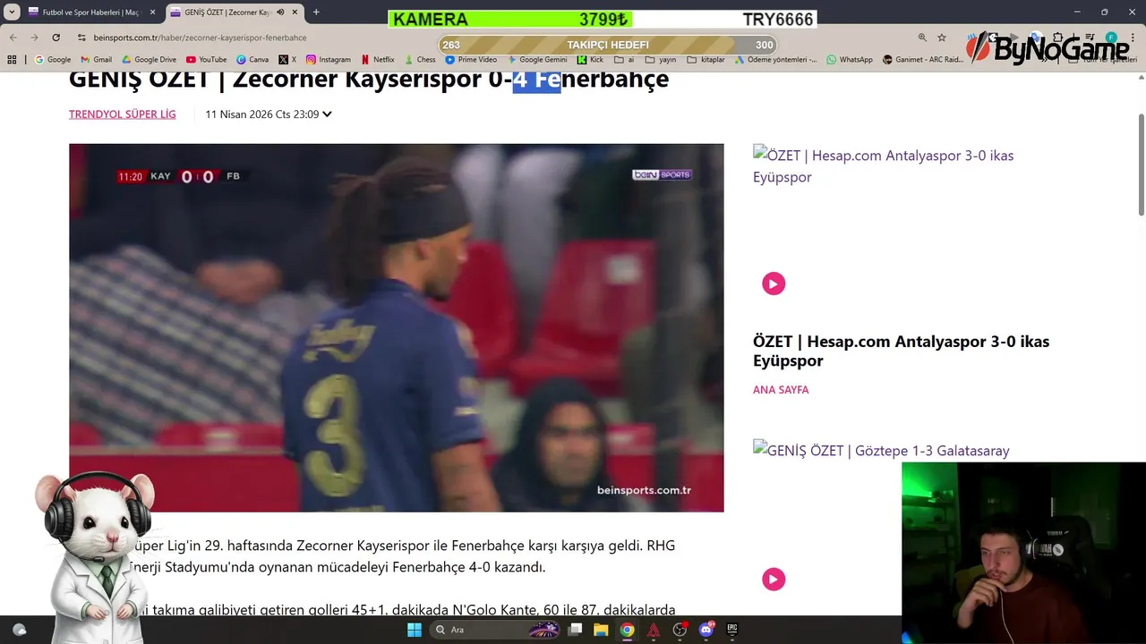Expand the date dropdown next to 23:09
The image size is (1146, 644).
[x=327, y=114]
